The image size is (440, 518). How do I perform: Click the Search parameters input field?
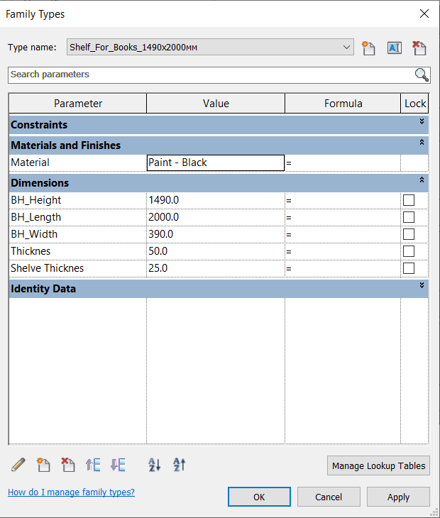click(209, 75)
